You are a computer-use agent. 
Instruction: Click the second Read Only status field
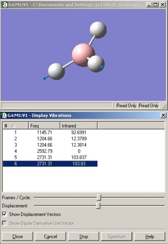[x=149, y=106]
